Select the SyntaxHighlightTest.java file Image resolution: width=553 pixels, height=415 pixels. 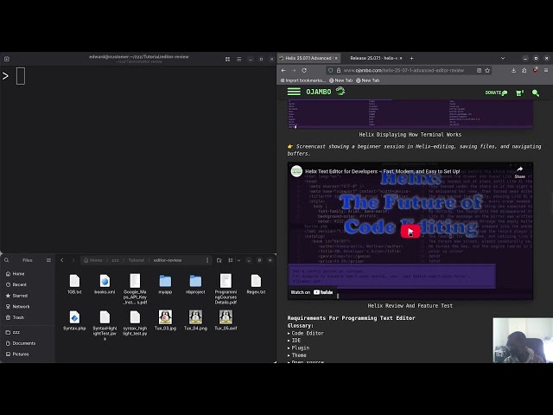(105, 325)
